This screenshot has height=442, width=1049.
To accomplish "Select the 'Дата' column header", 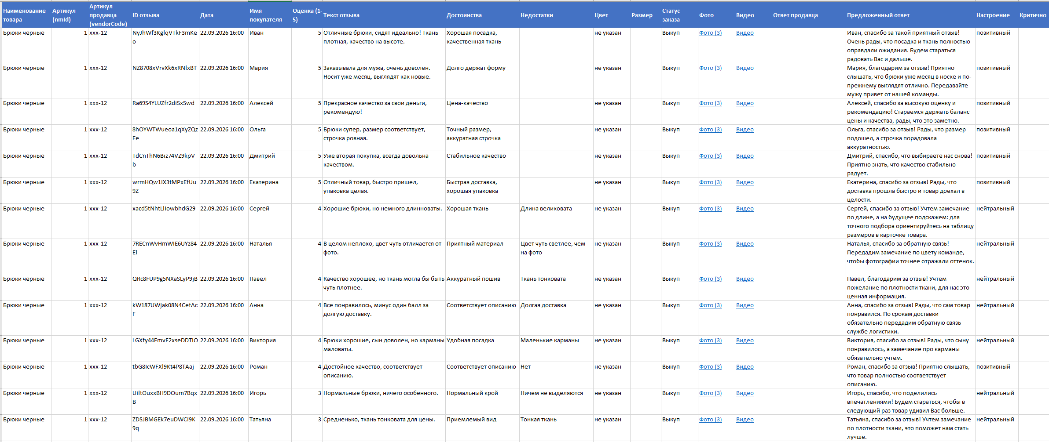I will [224, 15].
